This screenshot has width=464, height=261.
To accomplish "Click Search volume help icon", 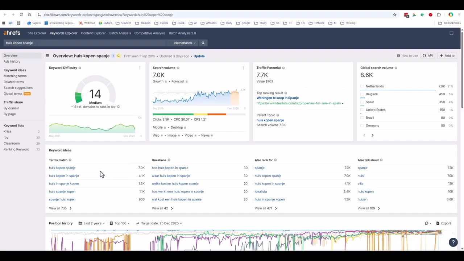I will click(x=178, y=68).
